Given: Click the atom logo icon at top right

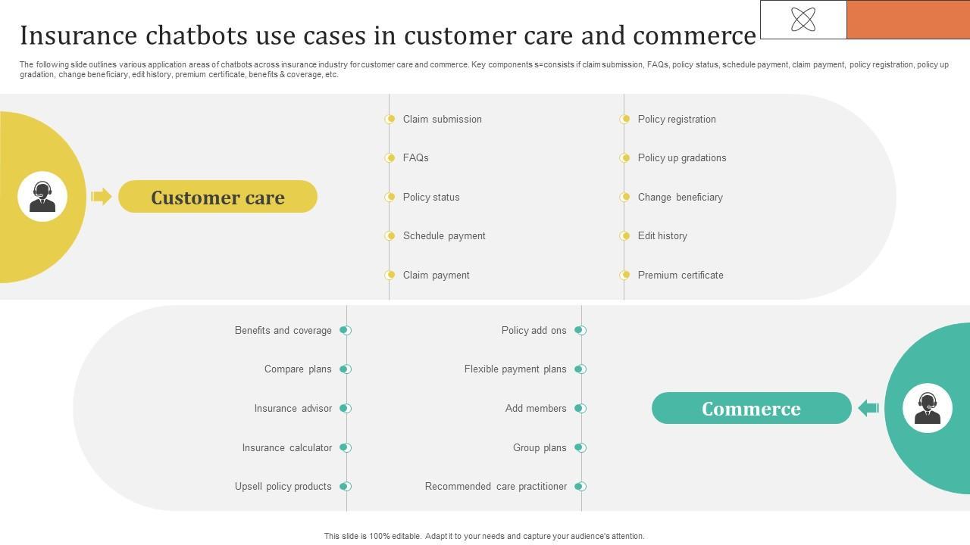Looking at the screenshot, I should pos(803,20).
